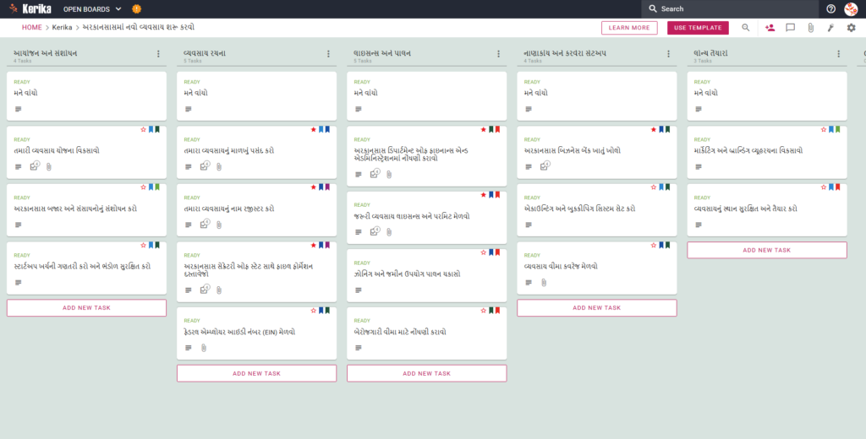Open card 'એકાઉન્ટિંગ અને બુકકીપિંગ સિસ્ટમ સેટ કરો'

tap(597, 210)
